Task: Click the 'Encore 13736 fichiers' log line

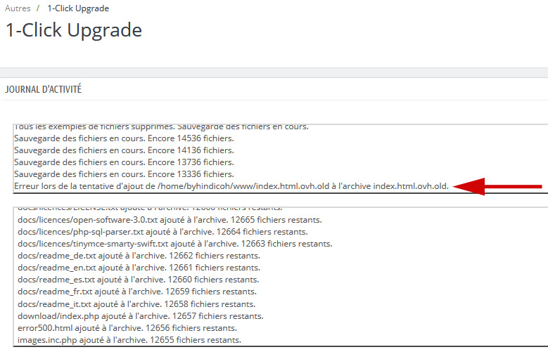Action: pos(124,162)
